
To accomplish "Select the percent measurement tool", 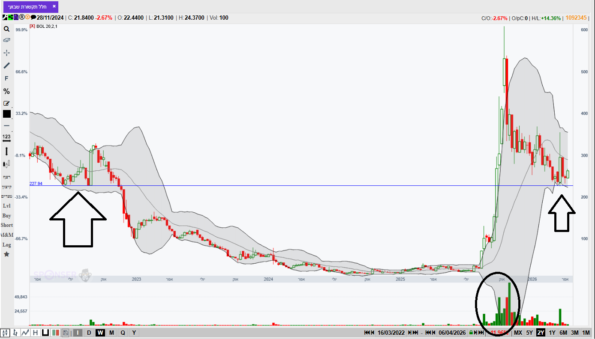I will [6, 91].
